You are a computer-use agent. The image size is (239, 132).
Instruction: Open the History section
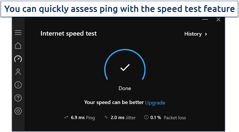click(193, 34)
